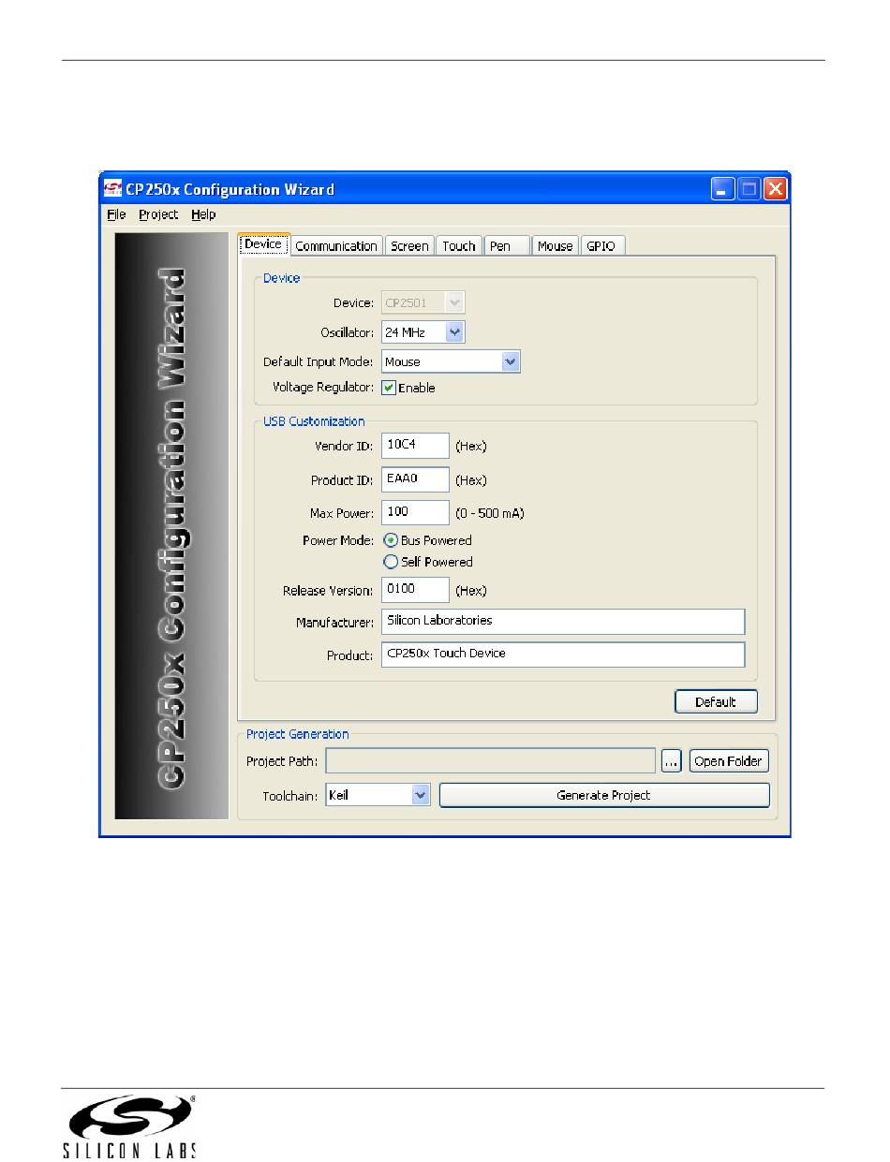This screenshot has width=890, height=1162.
Task: Switch to the Touch tab
Action: pyautogui.click(x=459, y=246)
